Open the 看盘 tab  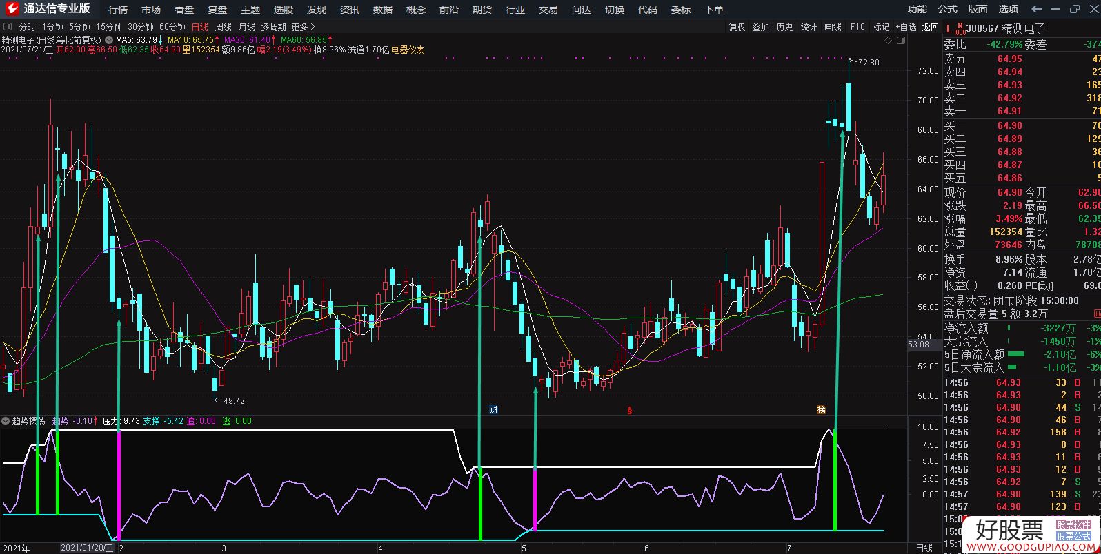click(184, 10)
